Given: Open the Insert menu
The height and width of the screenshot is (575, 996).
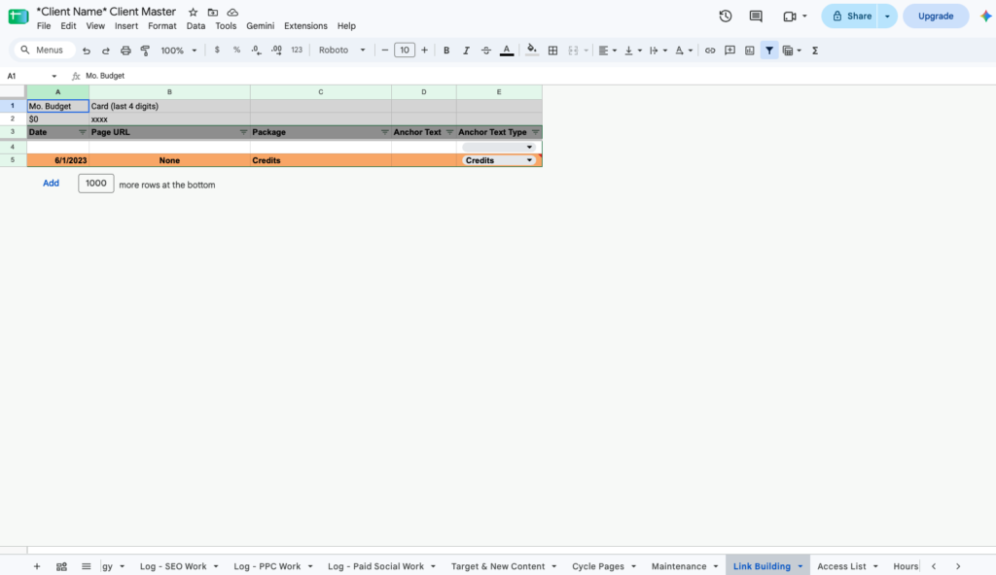Looking at the screenshot, I should click(126, 26).
